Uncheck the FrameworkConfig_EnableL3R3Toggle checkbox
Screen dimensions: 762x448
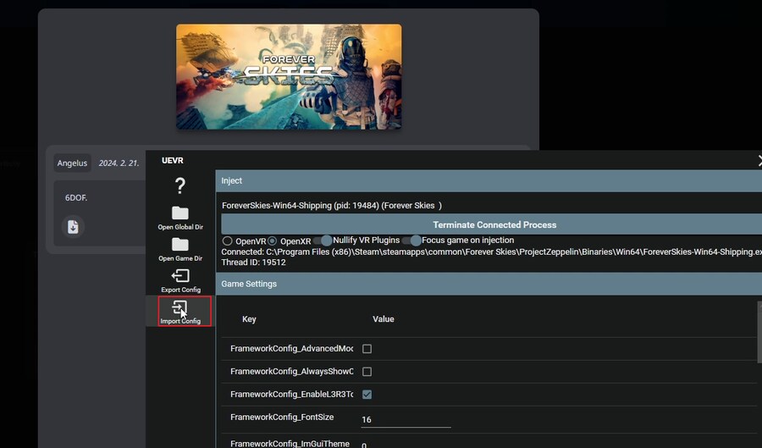pyautogui.click(x=367, y=395)
